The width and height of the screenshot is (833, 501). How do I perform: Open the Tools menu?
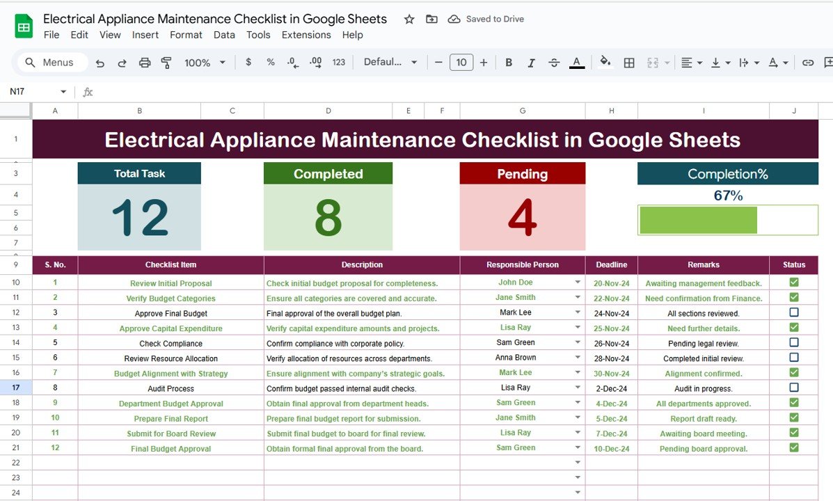258,35
